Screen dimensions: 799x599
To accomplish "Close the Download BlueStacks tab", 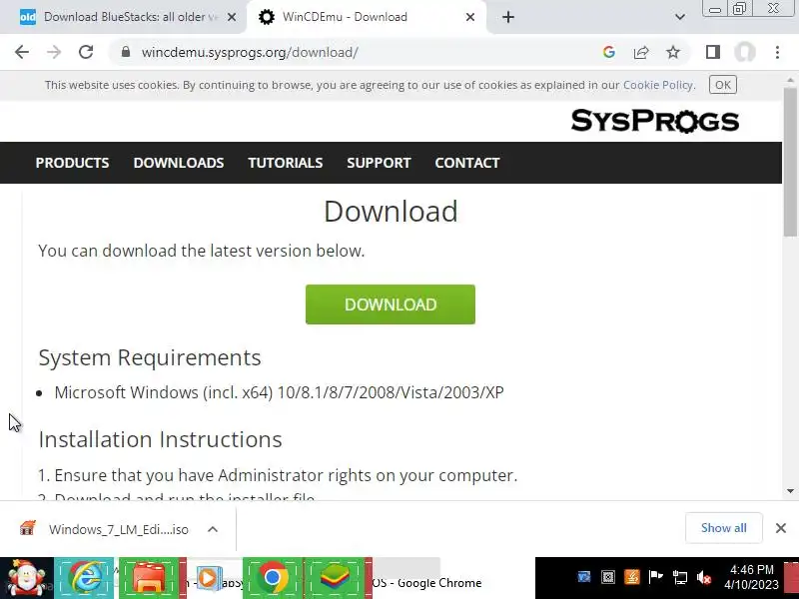I will coord(232,17).
